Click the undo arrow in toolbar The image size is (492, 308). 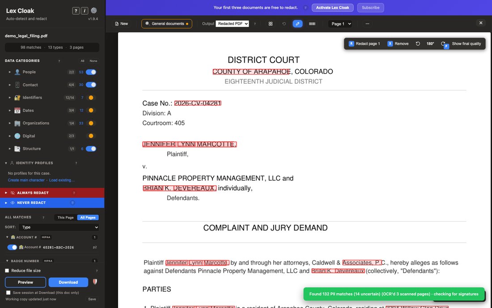point(284,24)
